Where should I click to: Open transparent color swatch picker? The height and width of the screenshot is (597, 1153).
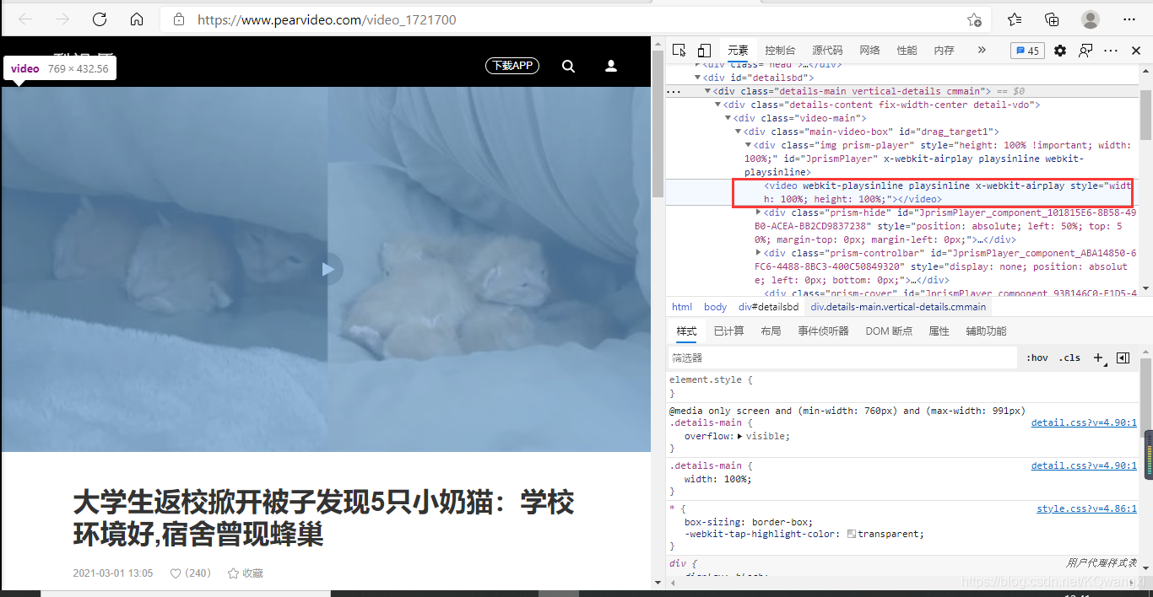pyautogui.click(x=852, y=534)
